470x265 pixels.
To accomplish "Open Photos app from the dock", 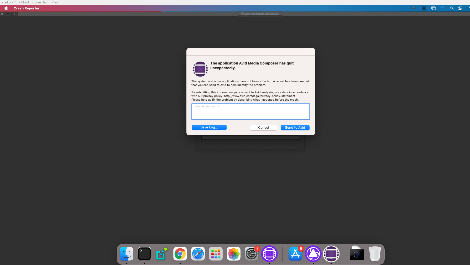I will [234, 254].
